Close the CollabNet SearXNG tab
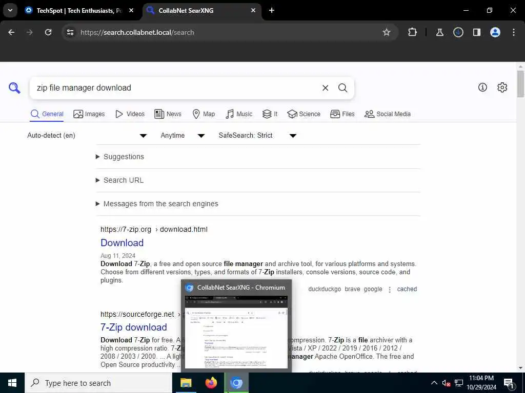Image resolution: width=525 pixels, height=393 pixels. 253,10
